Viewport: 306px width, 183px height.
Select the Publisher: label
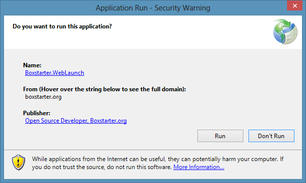[x=37, y=113]
